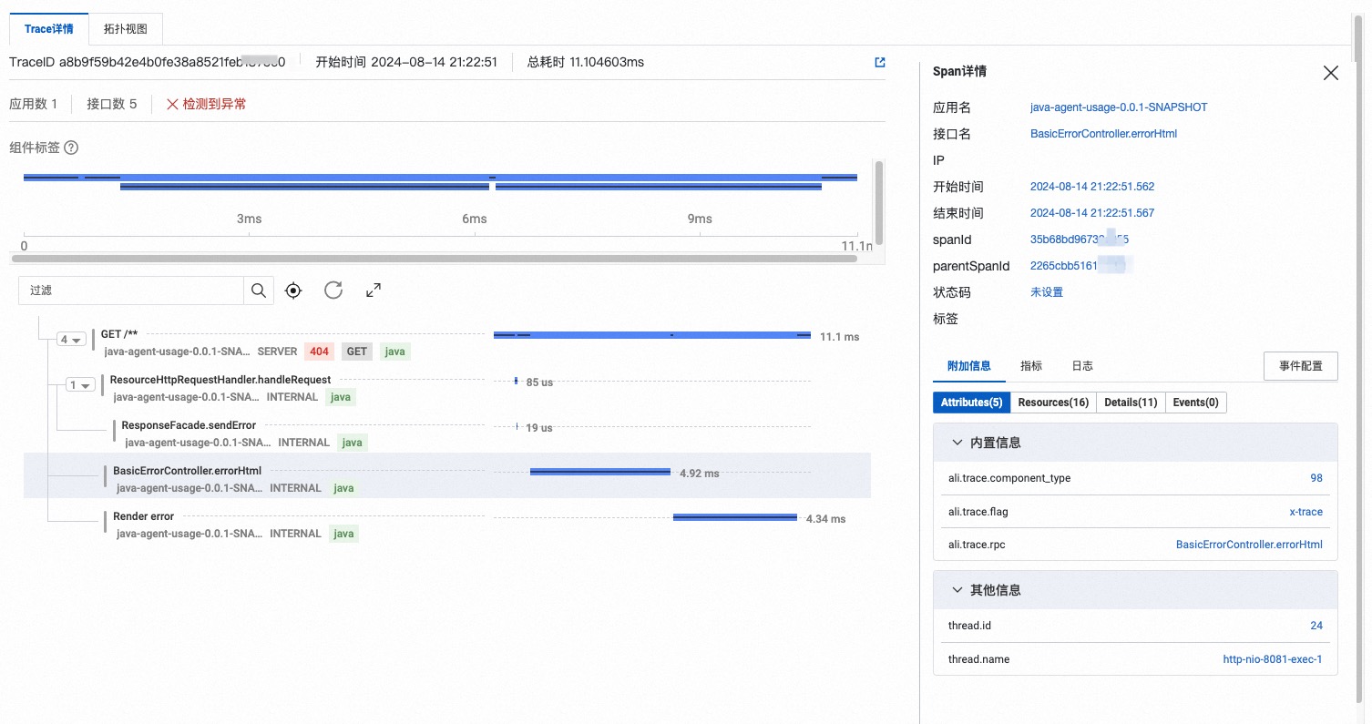The width and height of the screenshot is (1372, 724).
Task: Click 总耗时 11.104603ms text
Action: [x=586, y=62]
